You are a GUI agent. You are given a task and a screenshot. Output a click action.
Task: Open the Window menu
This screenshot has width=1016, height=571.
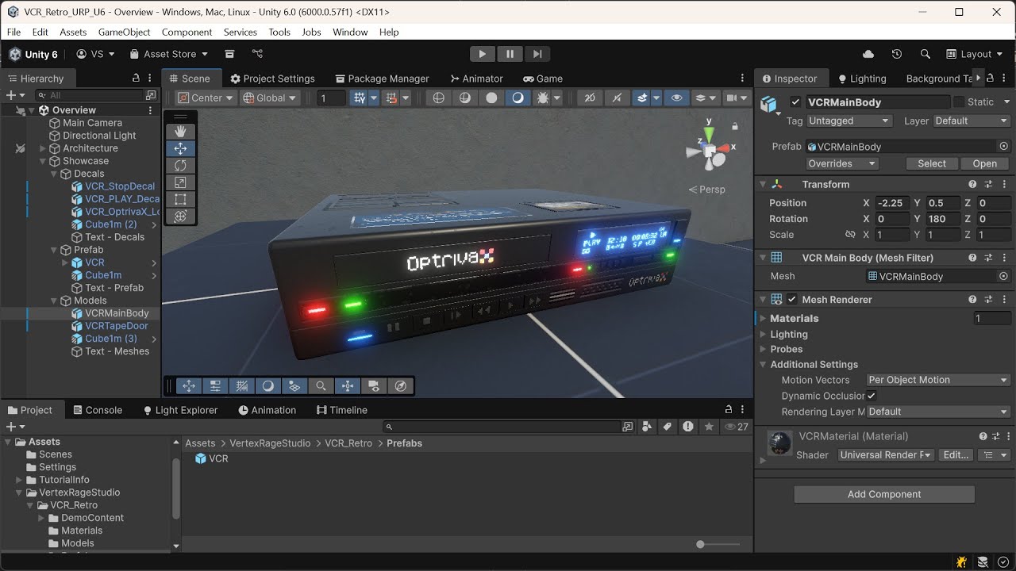tap(350, 32)
